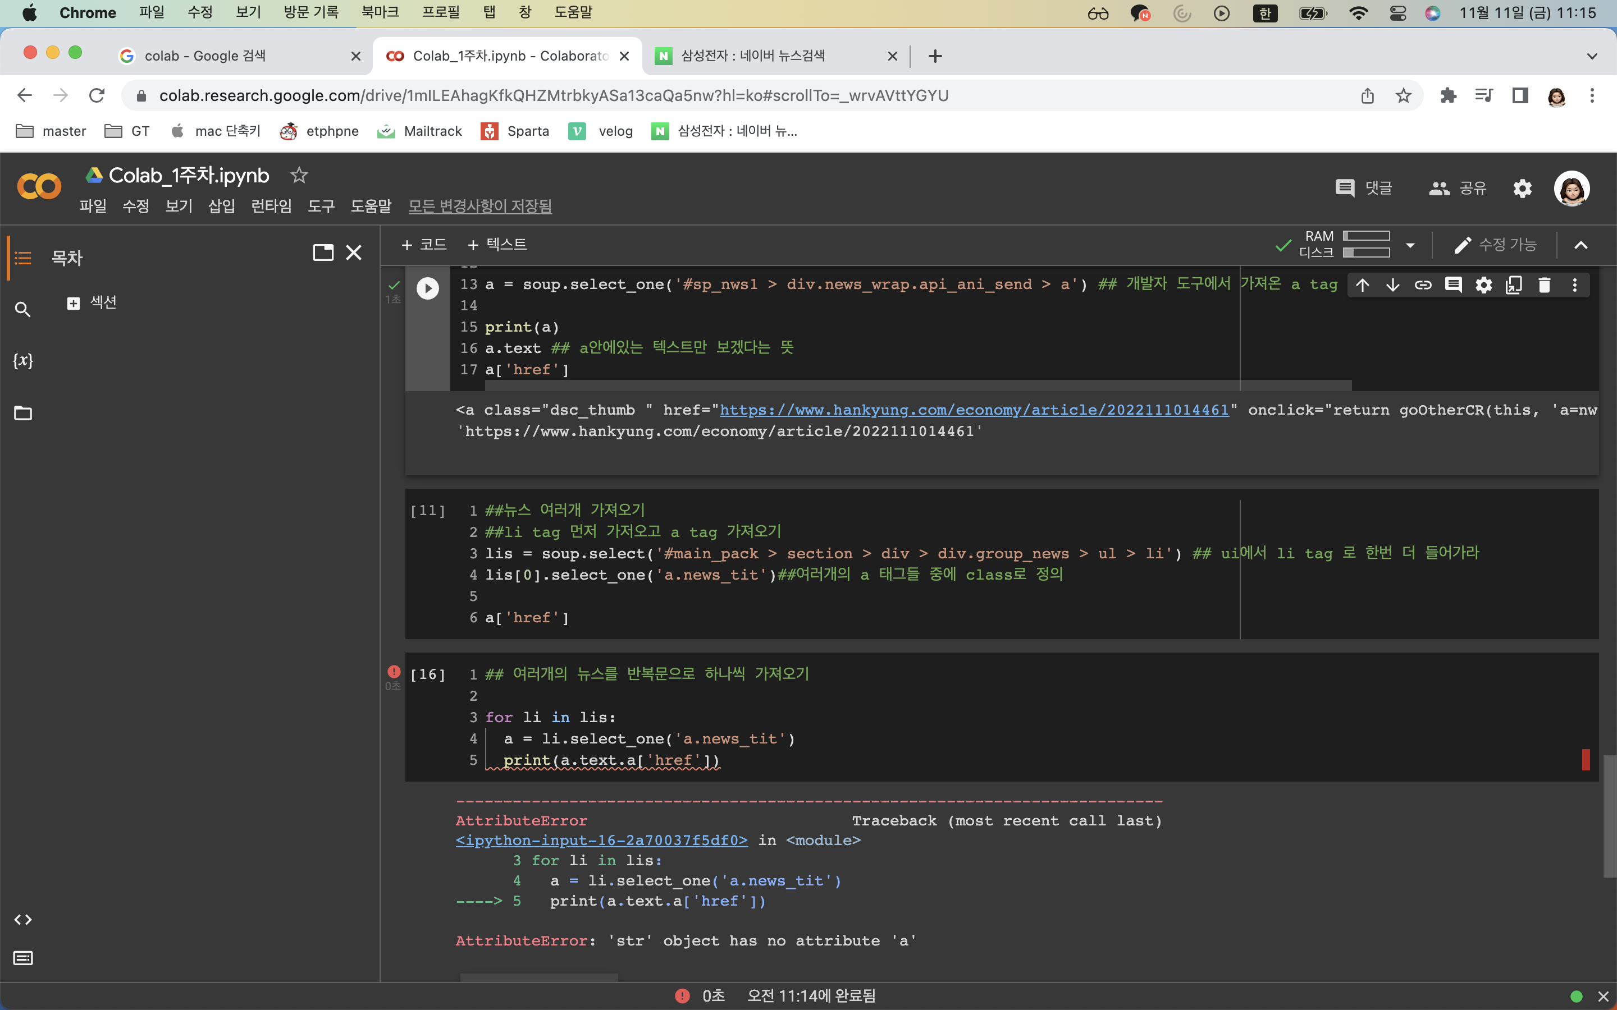Move the cell down with arrow icon
This screenshot has height=1010, width=1617.
1392,285
